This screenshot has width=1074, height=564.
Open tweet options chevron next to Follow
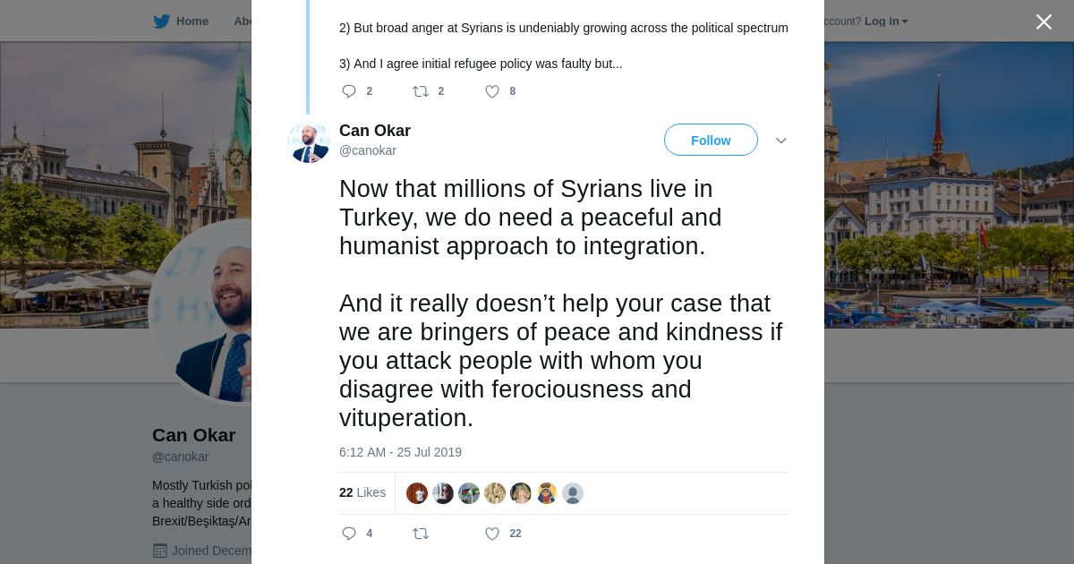pos(780,141)
